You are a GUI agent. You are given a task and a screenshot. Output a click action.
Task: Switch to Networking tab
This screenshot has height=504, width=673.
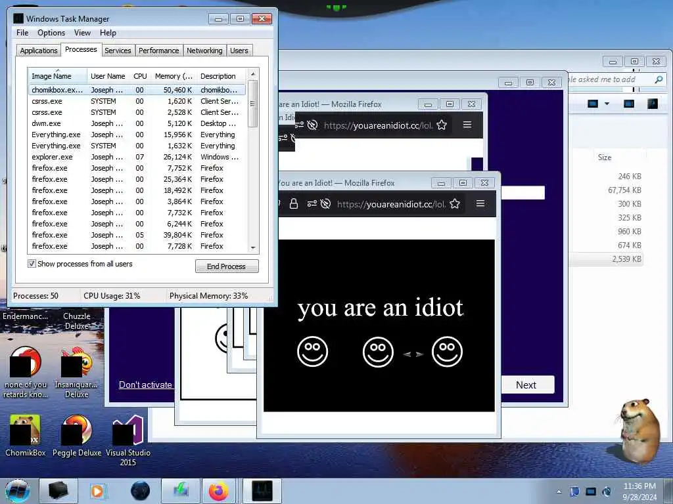[x=205, y=51]
